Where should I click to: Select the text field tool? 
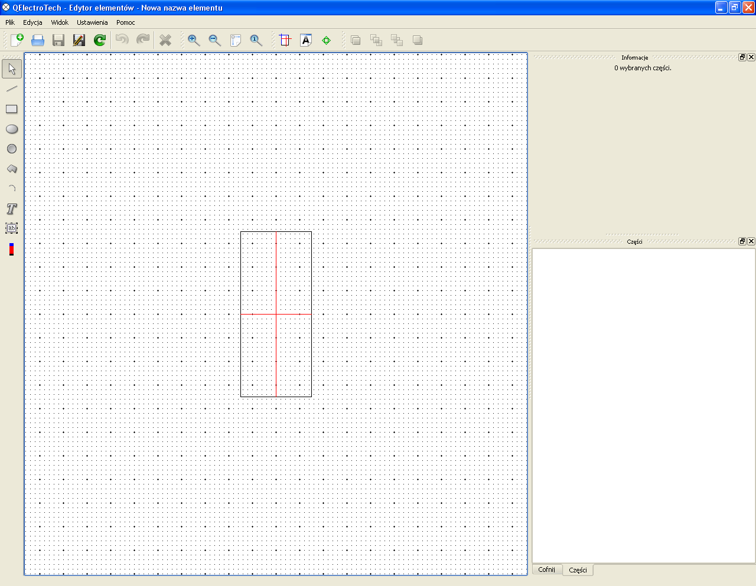(x=12, y=228)
